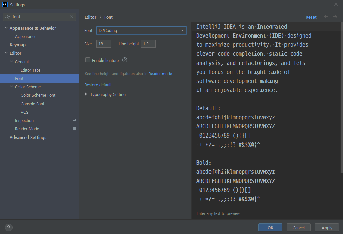Click the 'Bold:' line in font preview
Screen dimensions: 343x234
tap(204, 162)
